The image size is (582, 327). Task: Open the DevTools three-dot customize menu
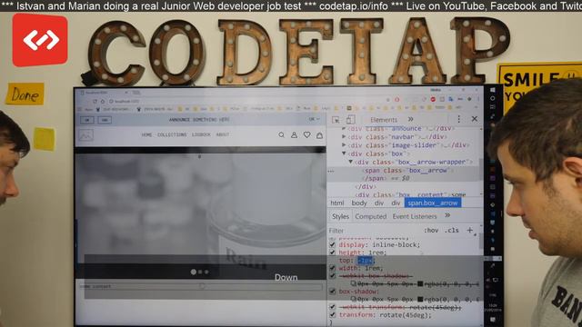[458, 119]
